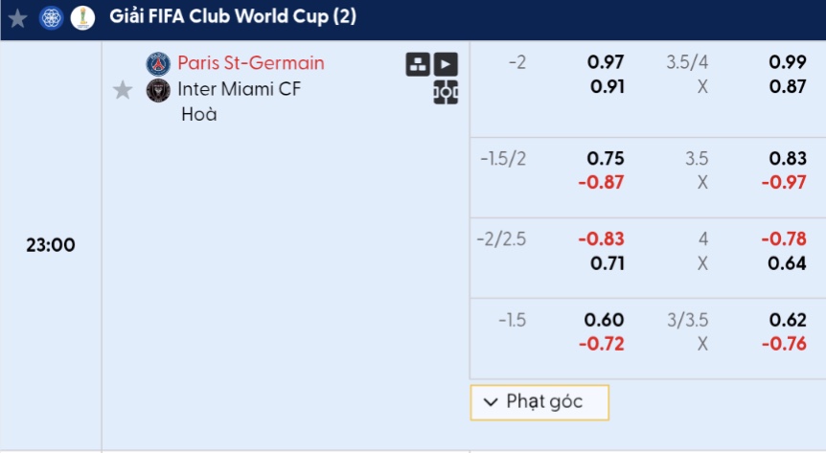Click the blue world region league icon
This screenshot has width=826, height=453.
(x=52, y=18)
